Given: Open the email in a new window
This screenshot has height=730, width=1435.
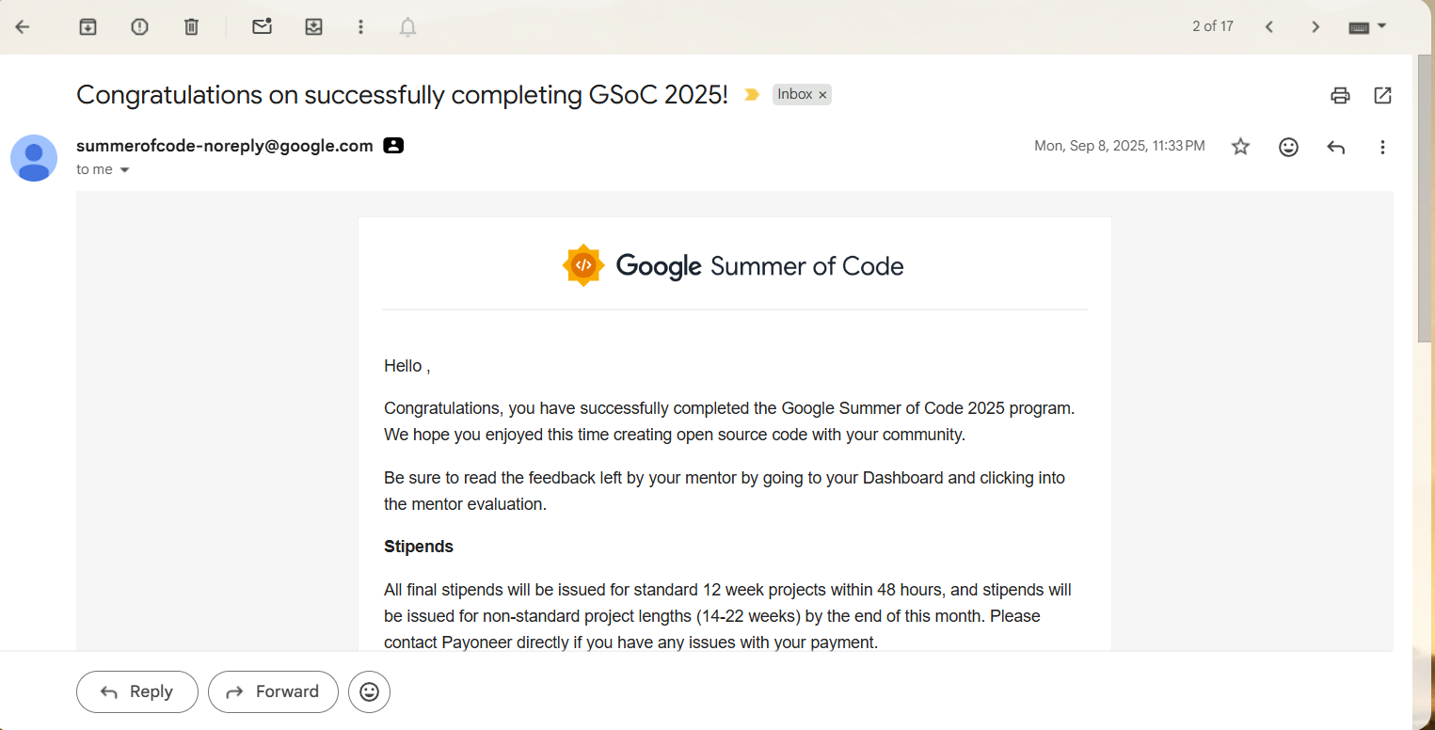Looking at the screenshot, I should coord(1382,95).
